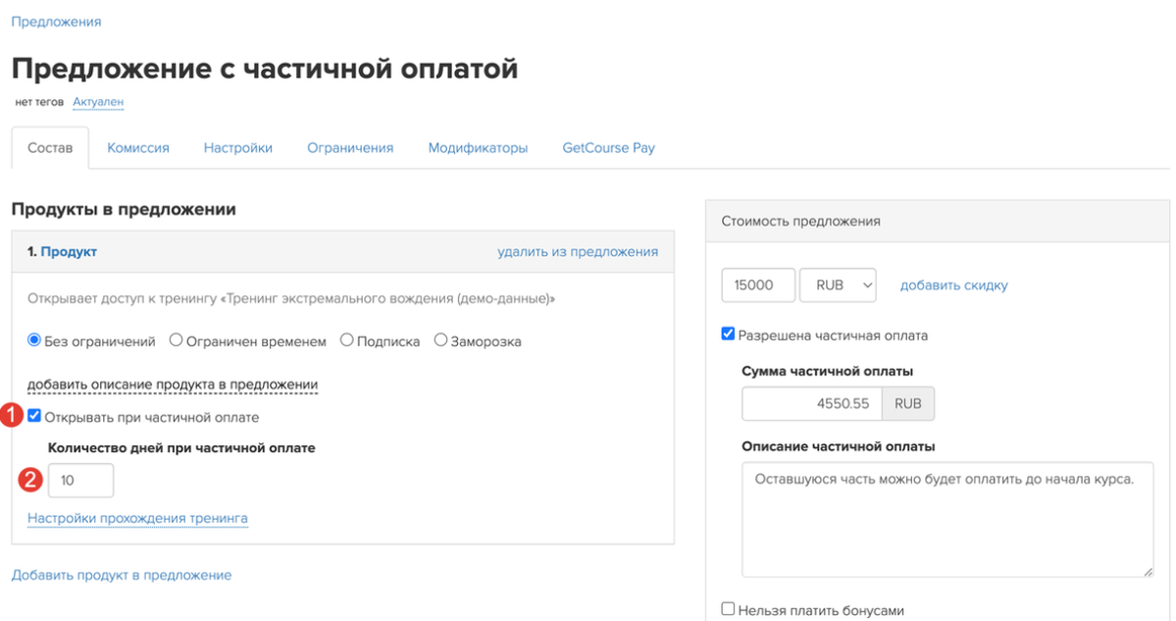This screenshot has width=1176, height=621.
Task: Click удалить из предложения link
Action: click(578, 252)
